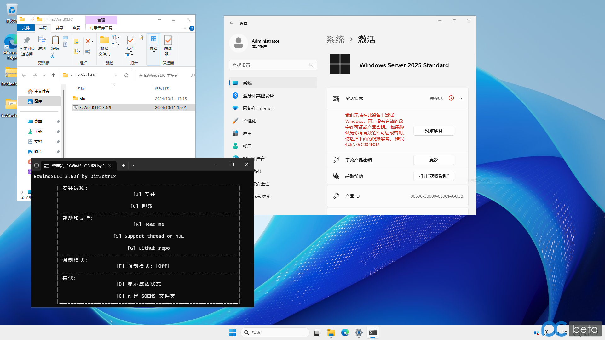Click the 疑难解答 button
The width and height of the screenshot is (605, 340).
(x=434, y=131)
